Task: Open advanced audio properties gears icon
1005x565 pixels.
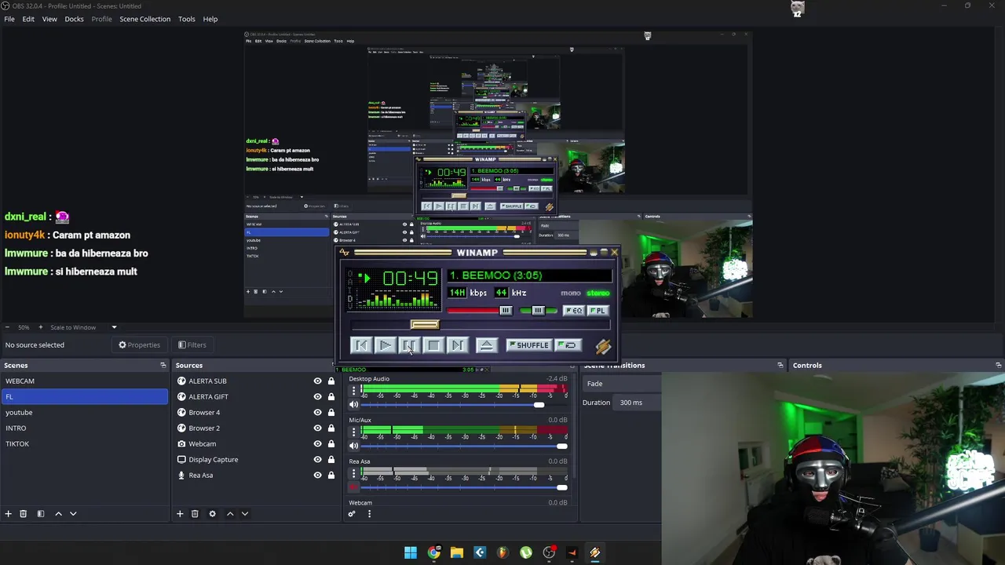Action: pyautogui.click(x=352, y=514)
